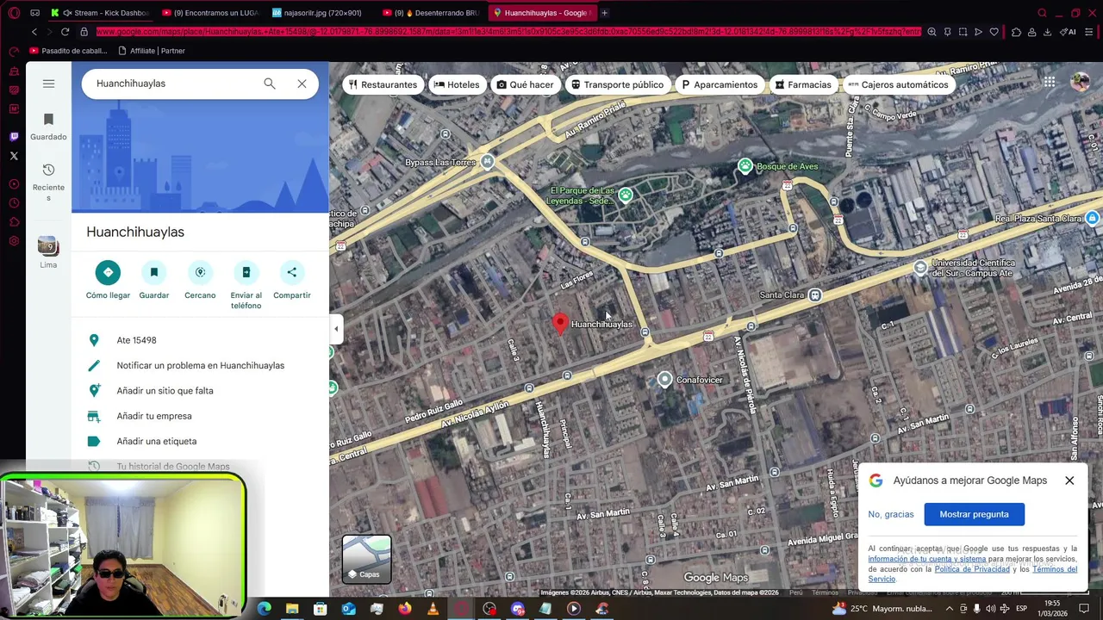Viewport: 1103px width, 620px height.
Task: Open the Twitch icon in the Opera sidebar
Action: [x=14, y=136]
